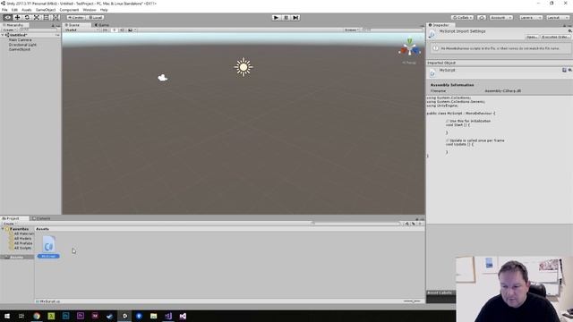Screen dimensions: 573x322
Task: Open the Hierarchy Create dropdown
Action: click(10, 30)
